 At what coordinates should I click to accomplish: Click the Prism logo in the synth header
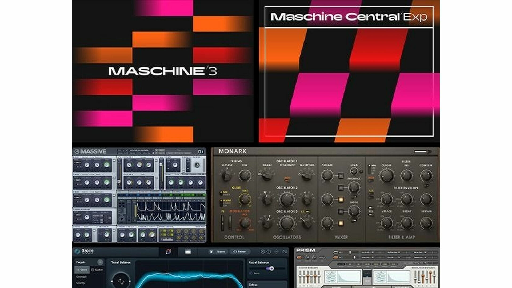tap(306, 250)
